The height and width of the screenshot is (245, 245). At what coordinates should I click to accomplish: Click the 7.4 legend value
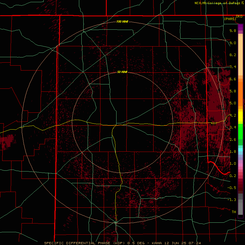tap(233, 67)
